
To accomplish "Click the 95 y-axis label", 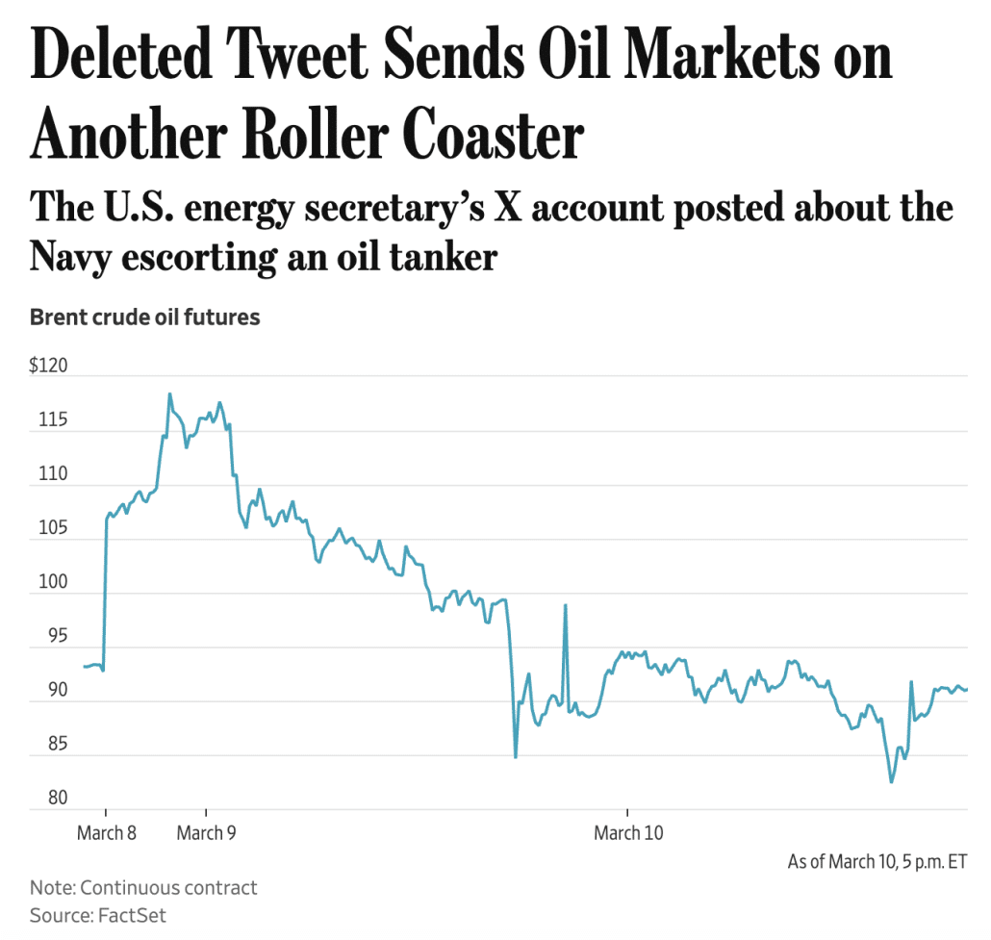I will (47, 636).
